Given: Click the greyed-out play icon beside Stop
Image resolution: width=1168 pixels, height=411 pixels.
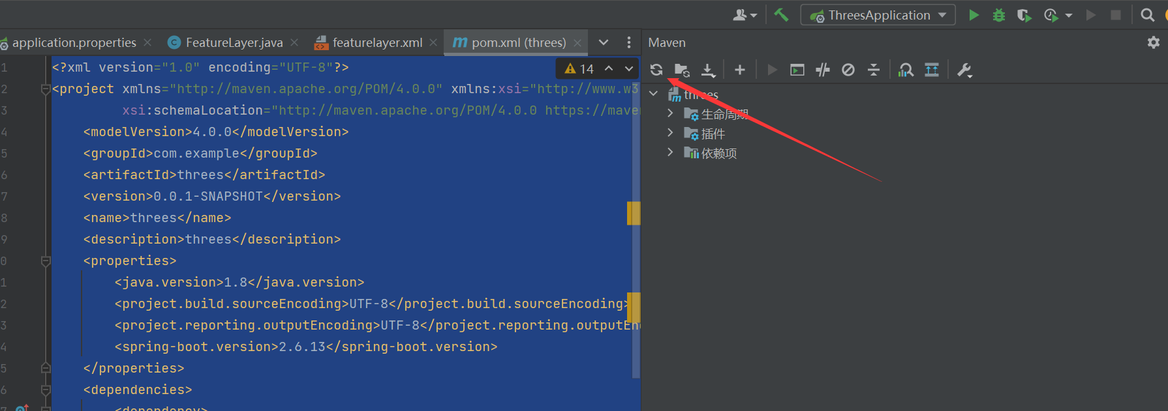Looking at the screenshot, I should click(1090, 15).
